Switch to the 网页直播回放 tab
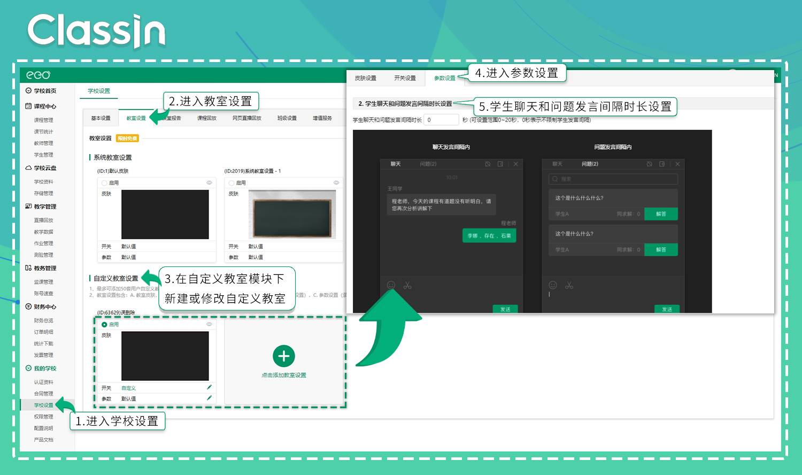 246,118
